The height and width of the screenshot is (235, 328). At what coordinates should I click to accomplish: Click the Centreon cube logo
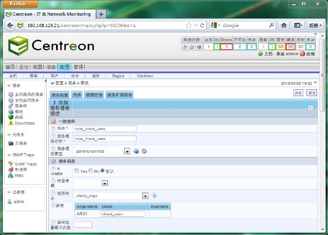coord(18,46)
